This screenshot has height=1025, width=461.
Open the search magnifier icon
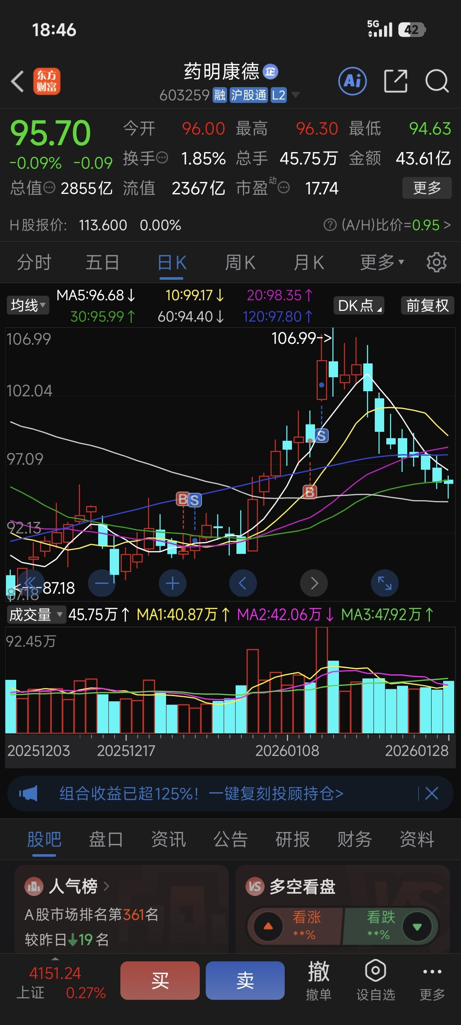point(437,81)
